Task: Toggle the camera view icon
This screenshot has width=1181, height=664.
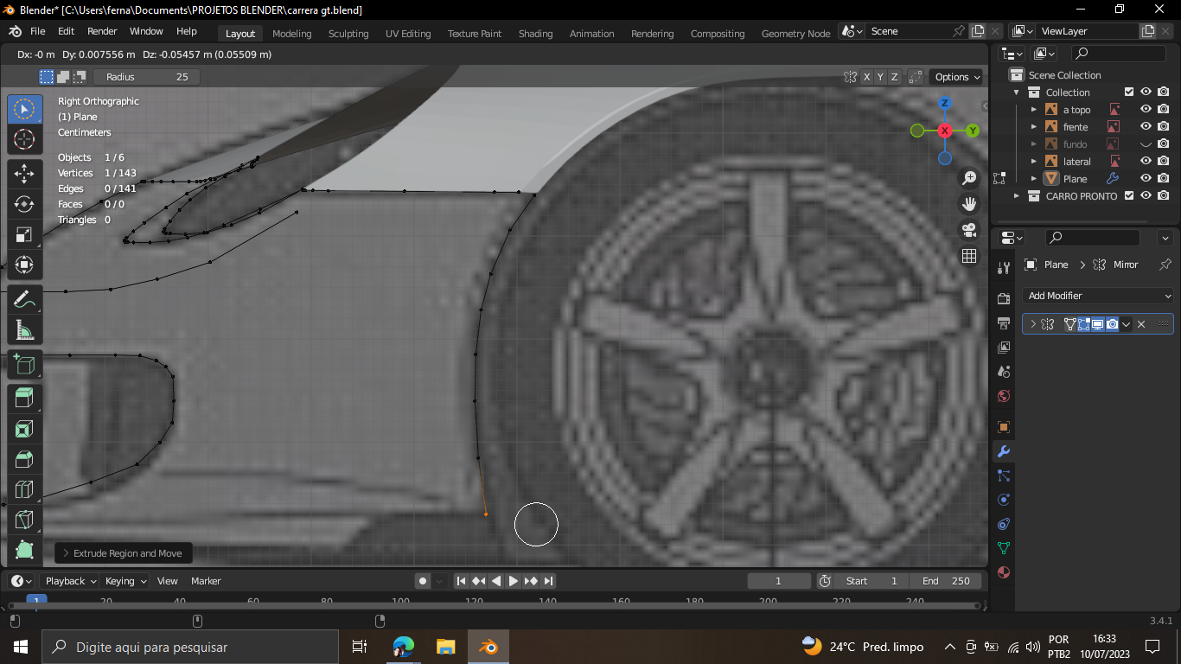Action: pos(969,230)
